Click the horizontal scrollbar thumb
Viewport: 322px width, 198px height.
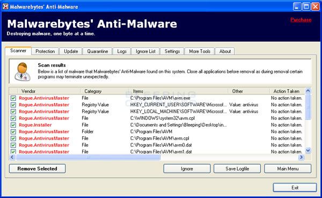pyautogui.click(x=88, y=157)
